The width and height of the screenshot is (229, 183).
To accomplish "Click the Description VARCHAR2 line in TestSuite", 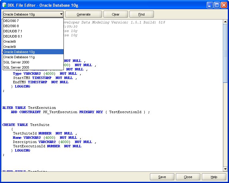I will pos(55,142).
